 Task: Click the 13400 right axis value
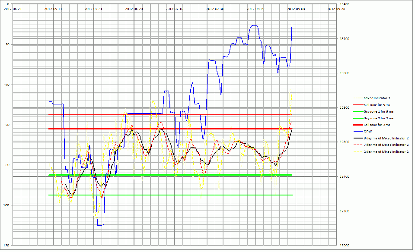pos(344,4)
